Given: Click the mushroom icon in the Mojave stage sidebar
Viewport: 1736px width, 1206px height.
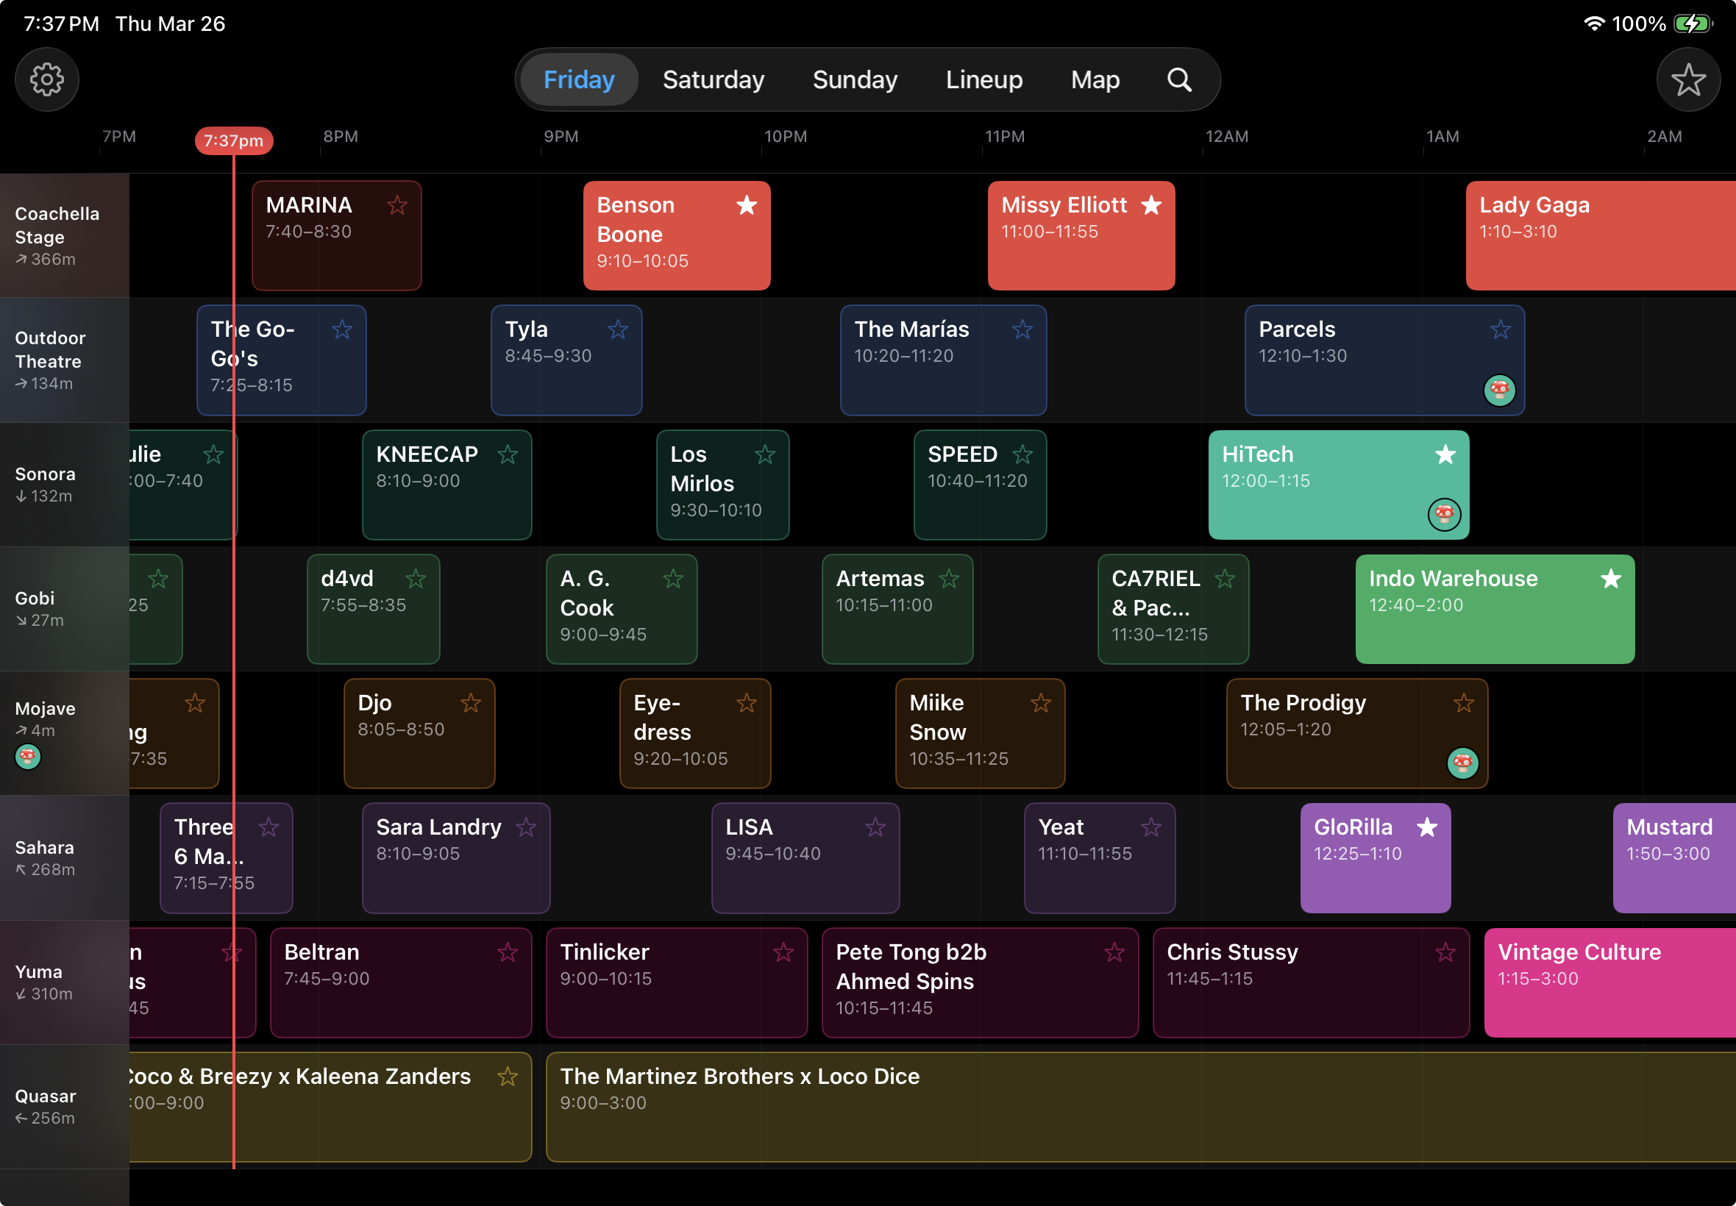Looking at the screenshot, I should click(28, 756).
